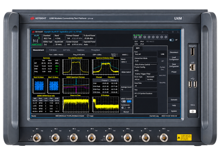Viewport: 220px width, 152px height.
Task: Open the Connection Mode Auto dropdown
Action: [145, 60]
